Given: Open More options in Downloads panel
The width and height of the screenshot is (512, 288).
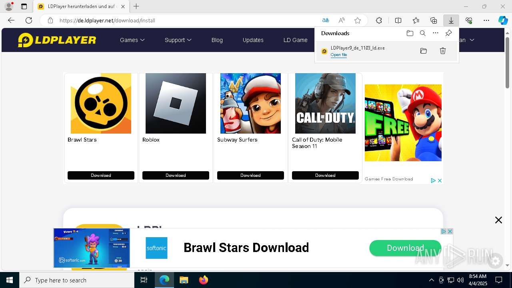Looking at the screenshot, I should click(x=436, y=33).
